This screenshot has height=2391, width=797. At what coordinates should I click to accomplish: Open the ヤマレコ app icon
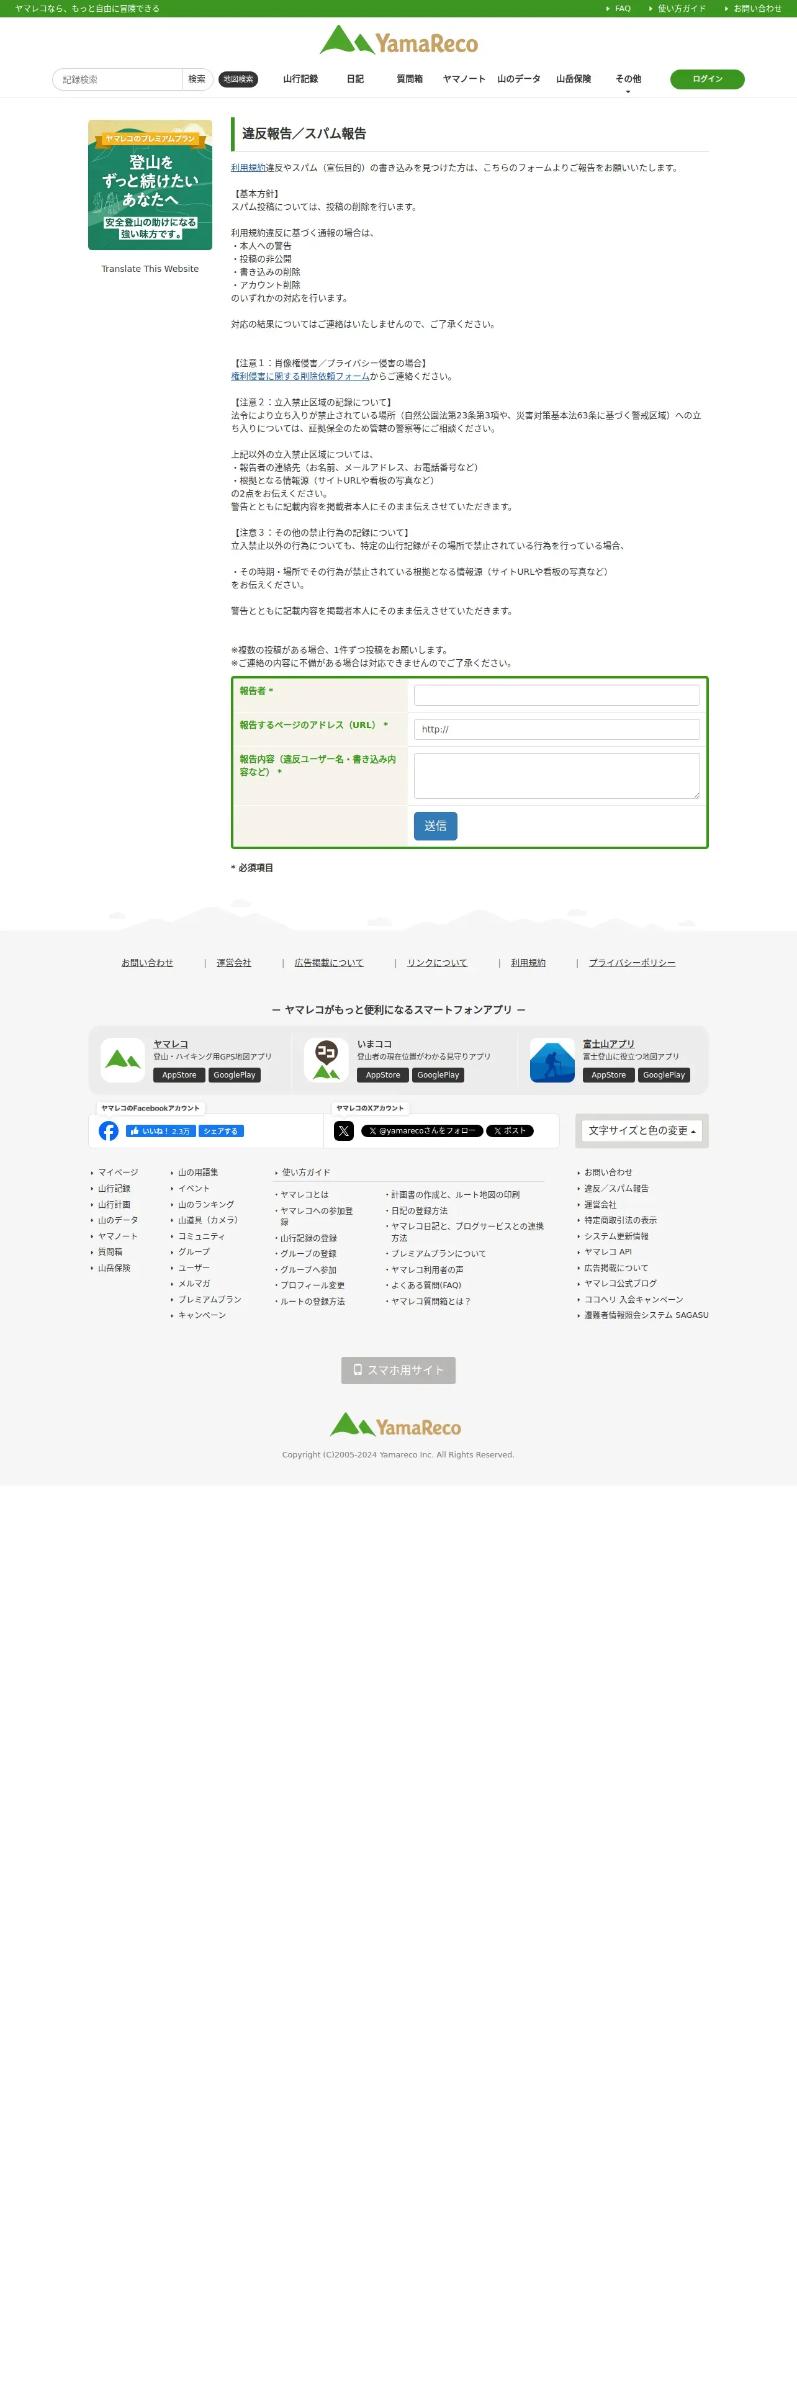122,1060
